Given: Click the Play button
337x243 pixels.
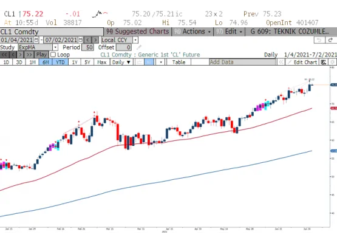Looking at the screenshot, I should [41, 55].
